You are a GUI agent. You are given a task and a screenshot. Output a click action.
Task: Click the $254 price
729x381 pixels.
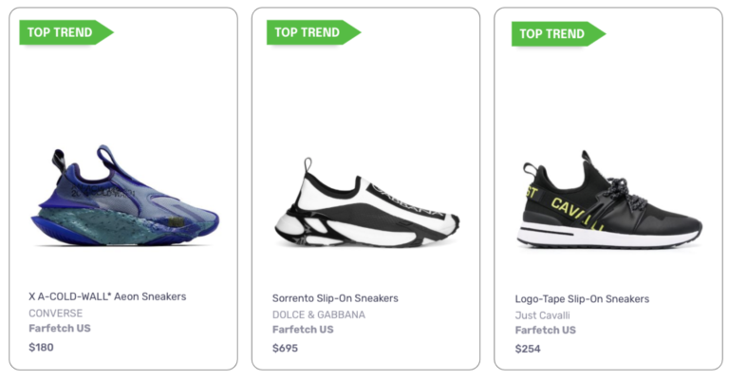529,349
